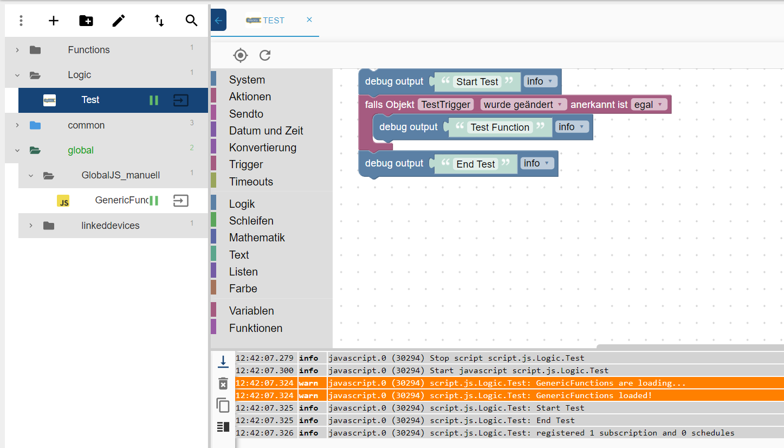Viewport: 784px width, 448px height.
Task: Click the up-down arrows sort icon
Action: point(159,21)
